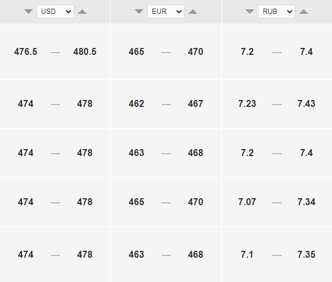Sort USD column descending with down arrow
Image resolution: width=332 pixels, height=282 pixels.
point(28,12)
